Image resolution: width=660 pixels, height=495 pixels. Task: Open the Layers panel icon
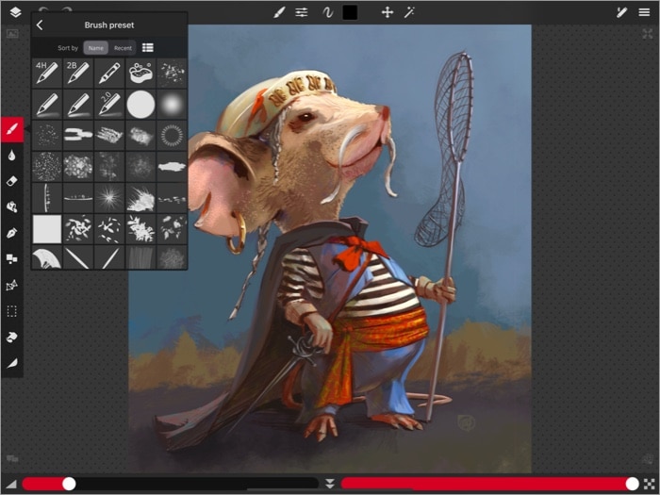click(13, 12)
